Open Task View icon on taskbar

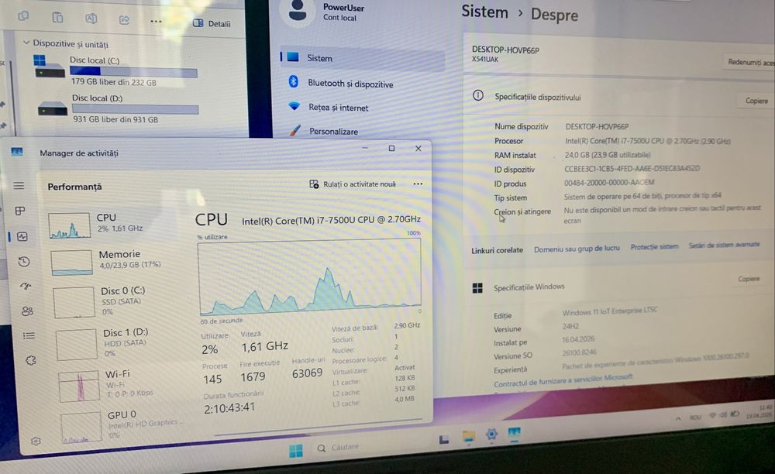(x=444, y=439)
